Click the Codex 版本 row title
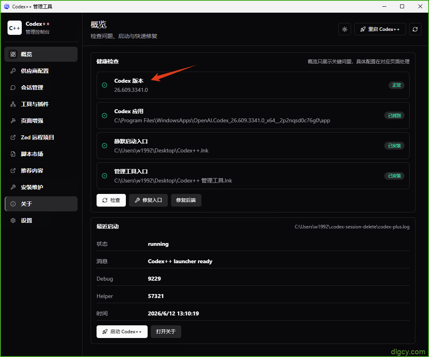 click(x=129, y=81)
